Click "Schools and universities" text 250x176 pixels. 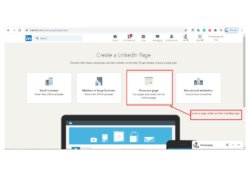198,94
